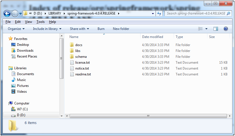235x136 pixels.
Task: Open the Share with dropdown
Action: click(79, 29)
